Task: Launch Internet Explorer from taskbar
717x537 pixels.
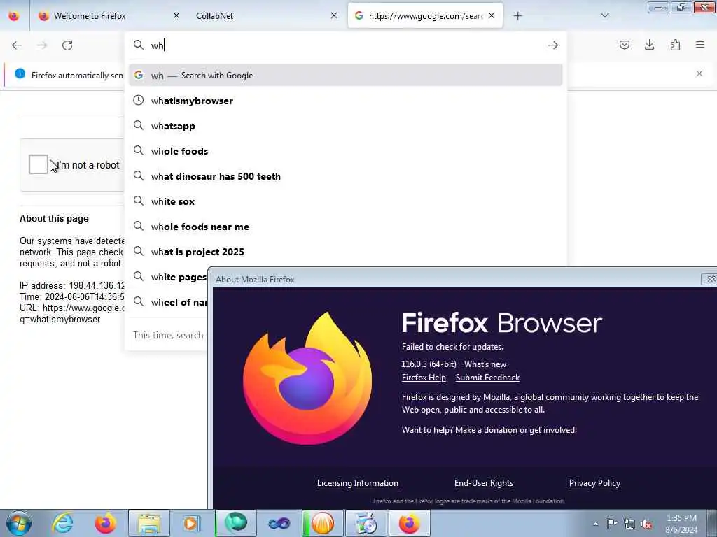Action: pos(62,523)
